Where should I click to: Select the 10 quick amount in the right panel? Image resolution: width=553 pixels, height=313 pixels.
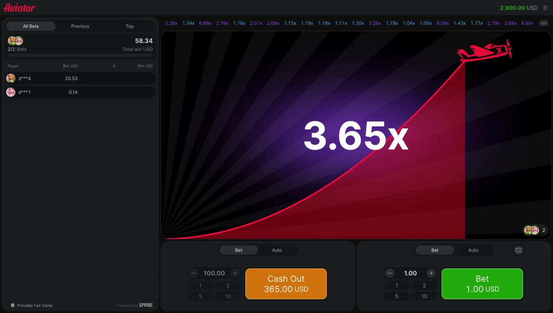(x=424, y=296)
